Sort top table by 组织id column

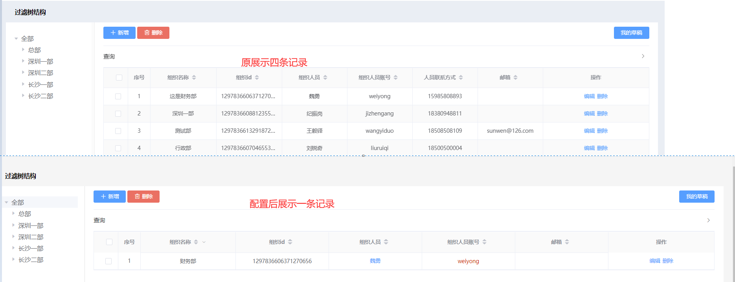pos(257,78)
